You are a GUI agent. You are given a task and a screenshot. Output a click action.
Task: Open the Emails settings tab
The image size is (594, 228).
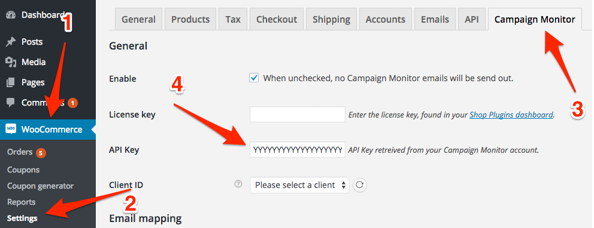(x=435, y=20)
